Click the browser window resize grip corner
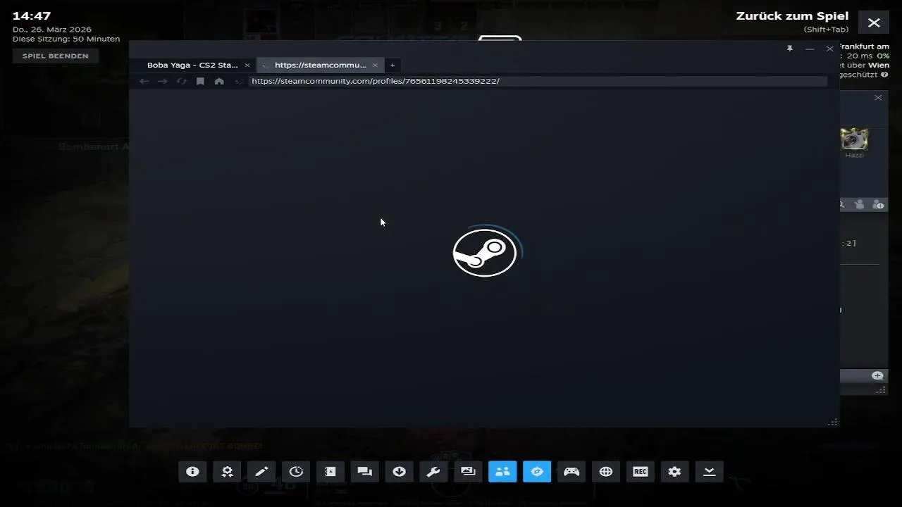Viewport: 902px width, 507px height. pyautogui.click(x=833, y=422)
